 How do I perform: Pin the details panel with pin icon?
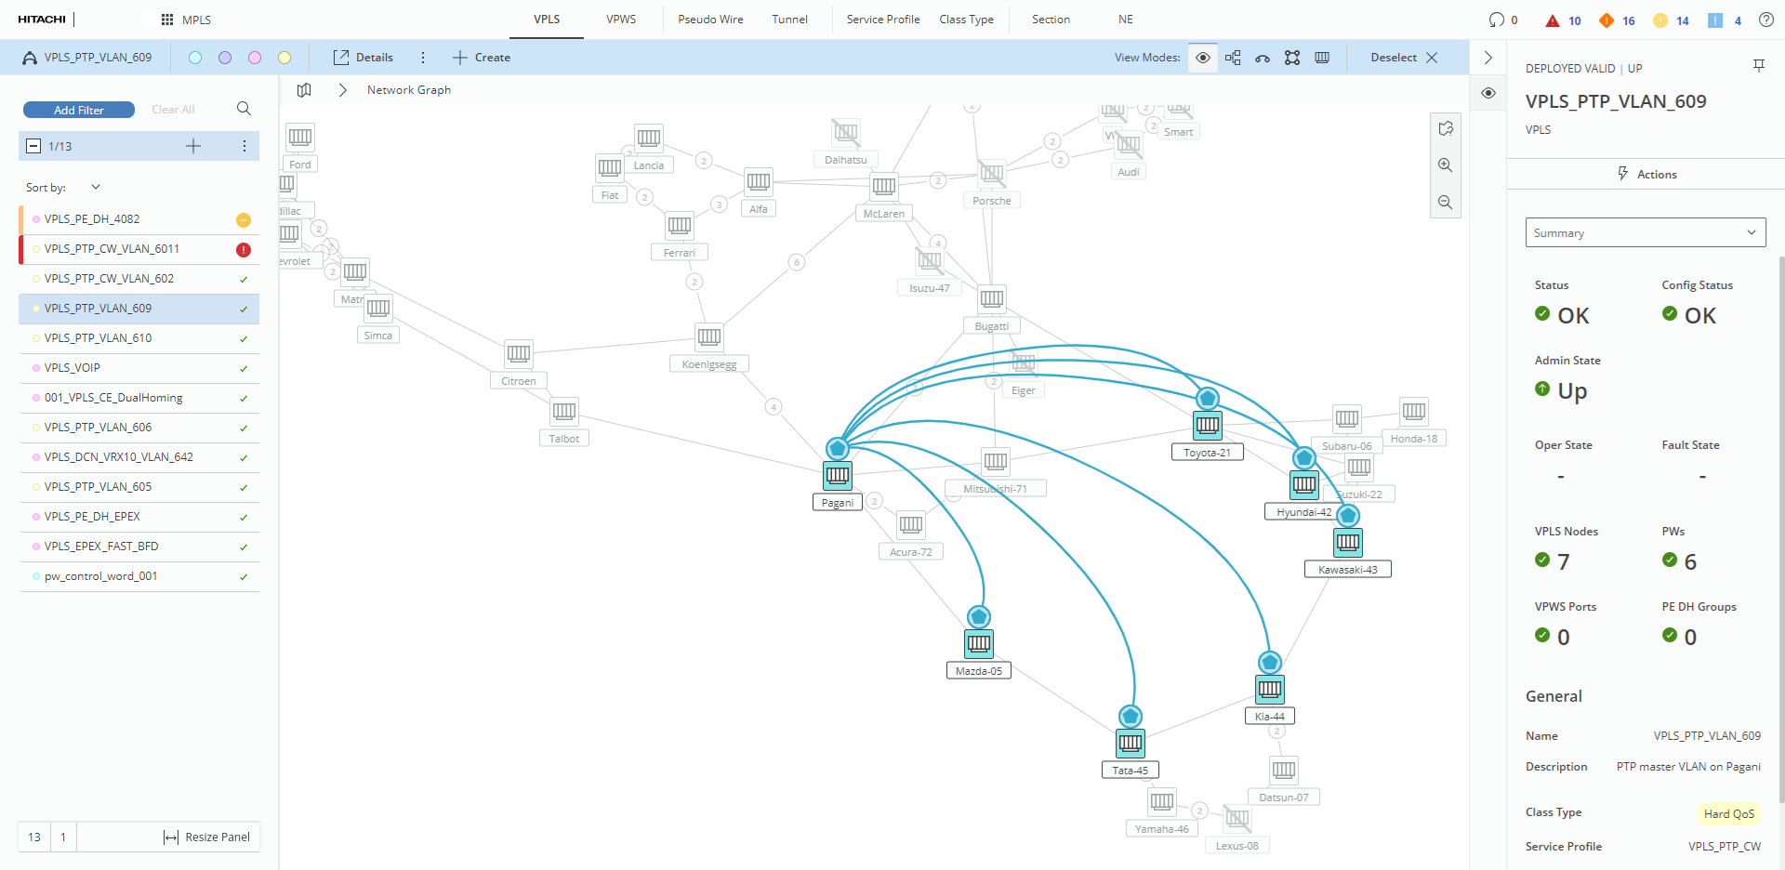point(1758,66)
